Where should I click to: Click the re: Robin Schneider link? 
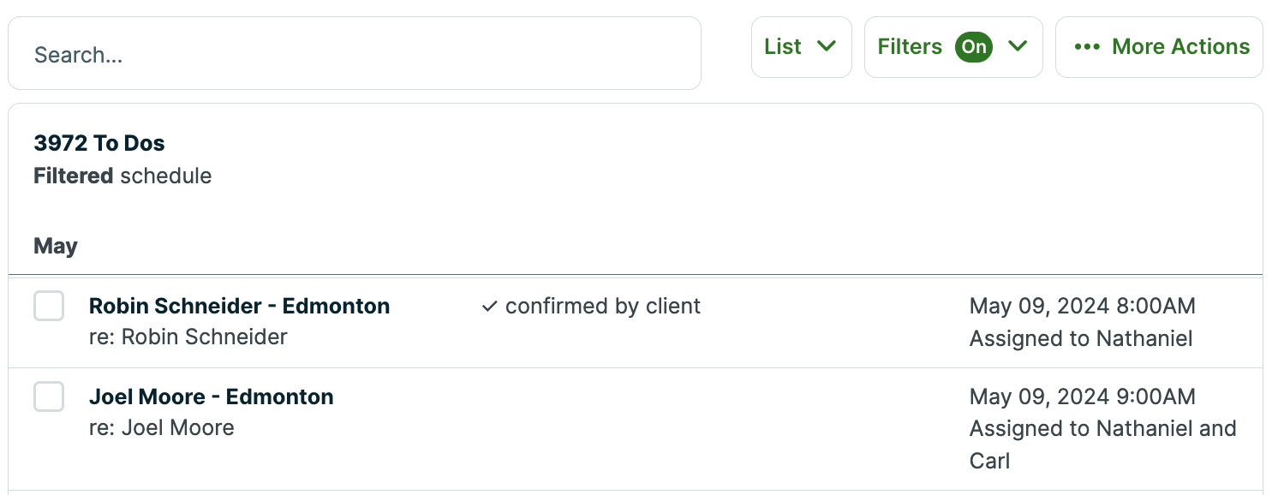click(x=189, y=337)
